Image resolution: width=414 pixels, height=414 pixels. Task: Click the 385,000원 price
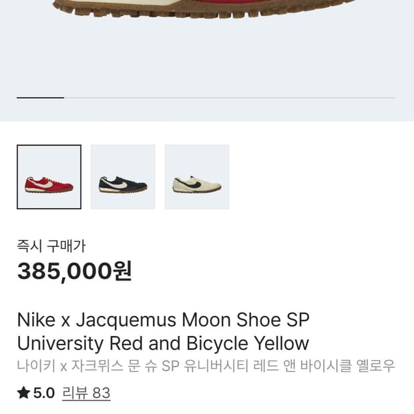[x=73, y=271]
